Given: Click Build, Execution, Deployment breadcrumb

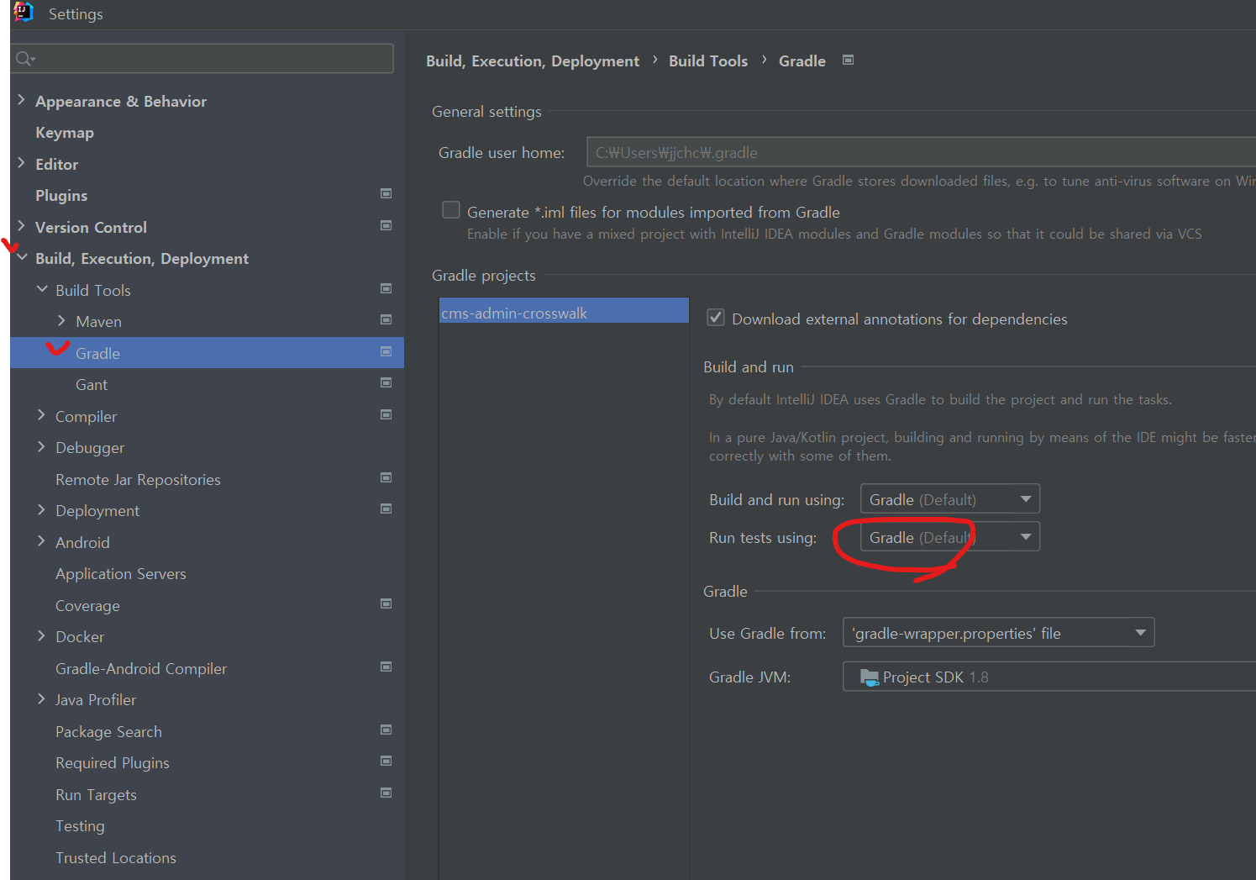Looking at the screenshot, I should [533, 61].
